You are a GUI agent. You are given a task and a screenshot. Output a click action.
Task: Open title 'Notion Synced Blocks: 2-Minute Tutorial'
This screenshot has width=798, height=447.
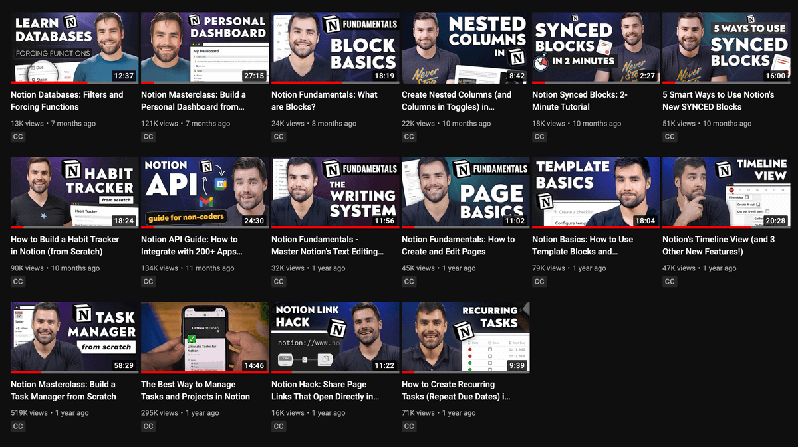pos(579,101)
